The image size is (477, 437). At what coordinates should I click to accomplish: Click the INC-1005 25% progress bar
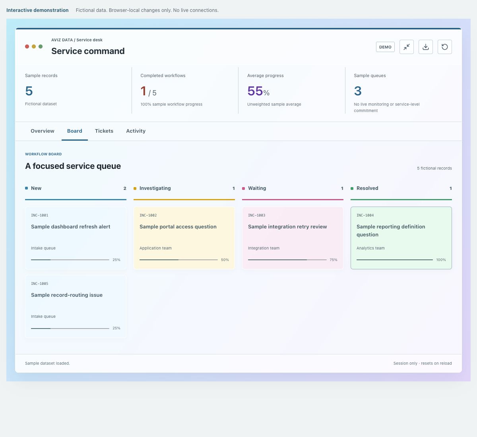tap(70, 328)
